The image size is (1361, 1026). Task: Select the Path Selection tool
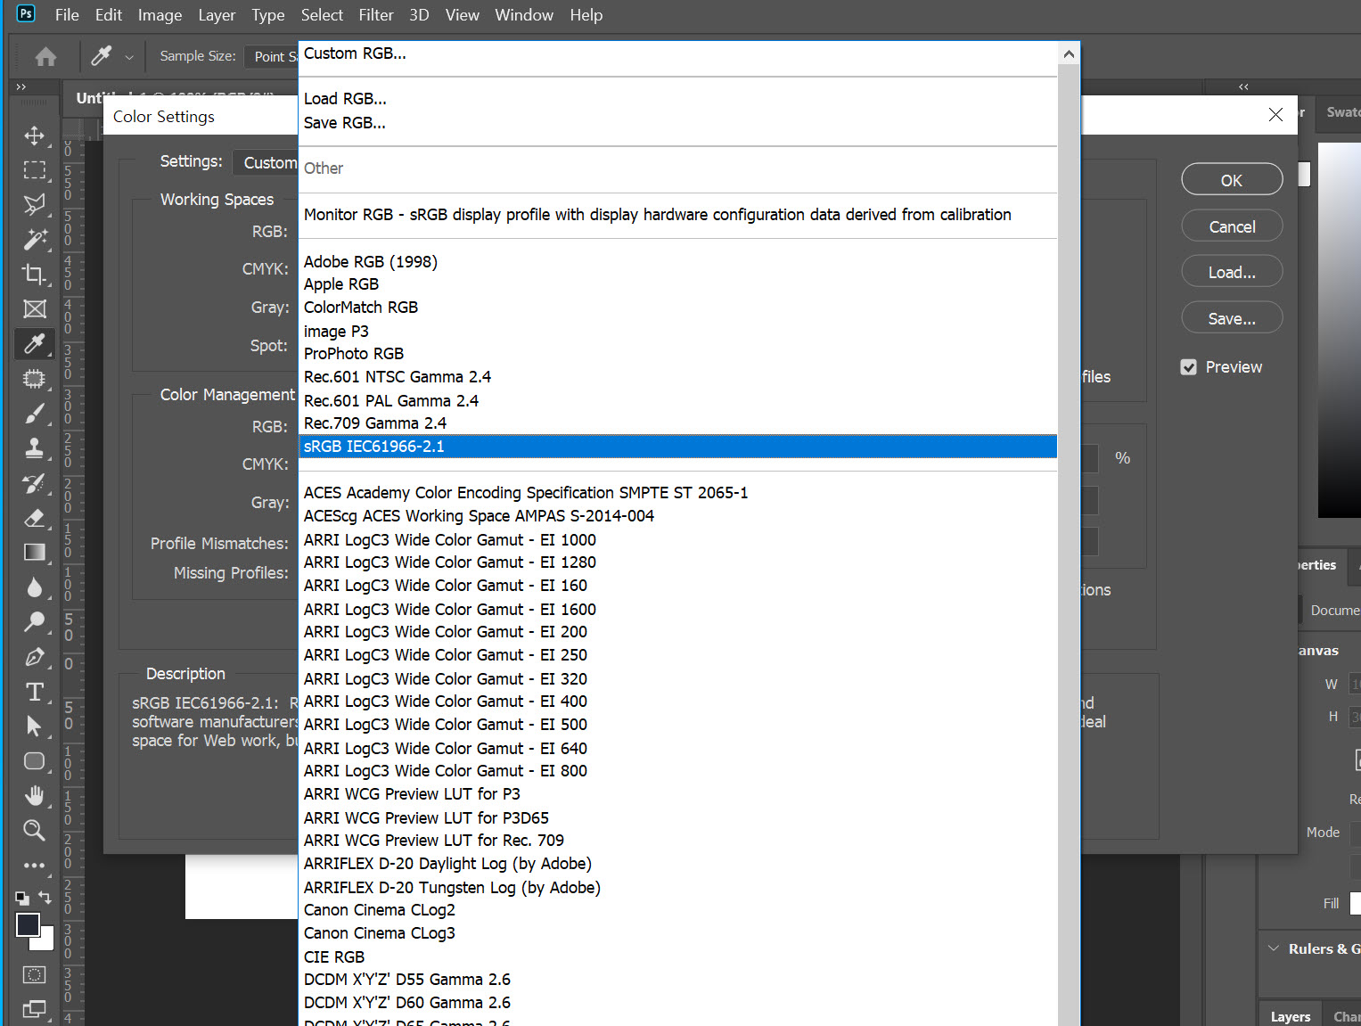pos(34,726)
